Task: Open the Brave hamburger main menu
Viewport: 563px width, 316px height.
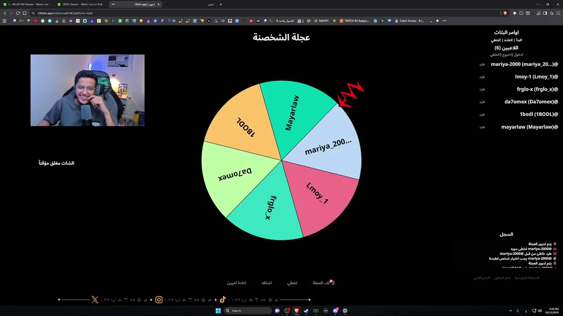Action: pos(558,13)
